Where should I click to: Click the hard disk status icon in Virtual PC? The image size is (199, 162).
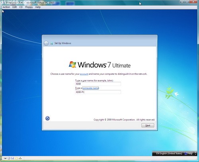[x=5, y=158]
